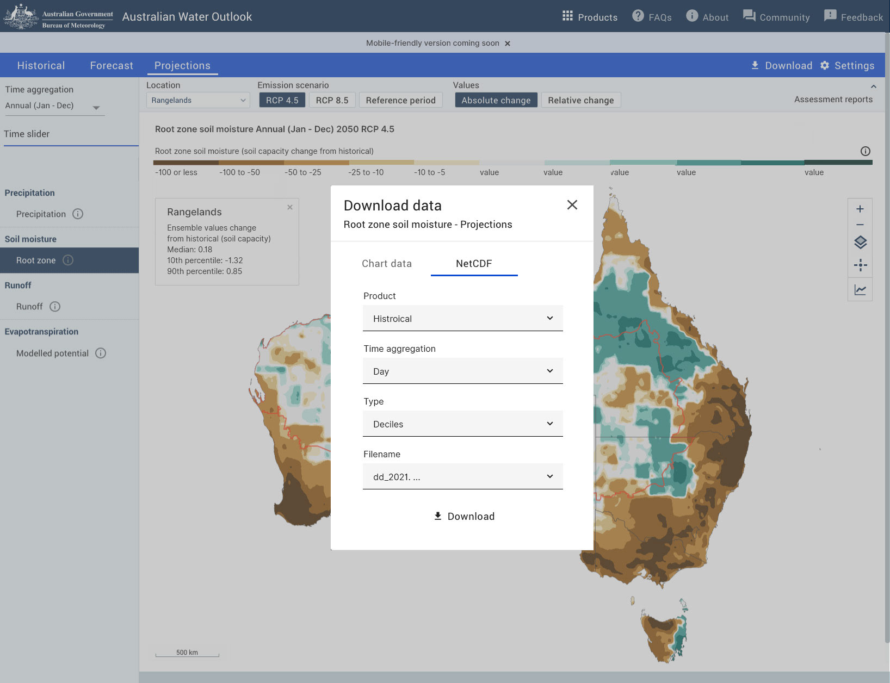Open Settings gear icon
This screenshot has width=890, height=683.
[x=825, y=65]
